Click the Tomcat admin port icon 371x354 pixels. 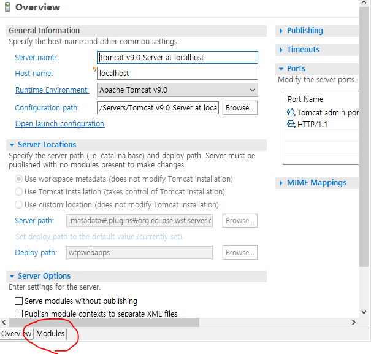tap(291, 112)
